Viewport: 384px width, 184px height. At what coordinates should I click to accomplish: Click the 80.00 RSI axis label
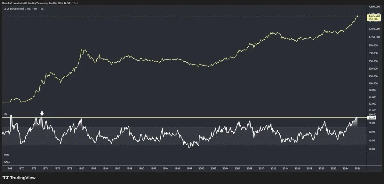tap(372, 123)
